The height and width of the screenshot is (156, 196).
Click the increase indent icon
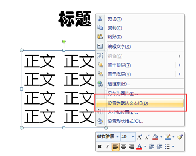pyautogui.click(x=160, y=147)
